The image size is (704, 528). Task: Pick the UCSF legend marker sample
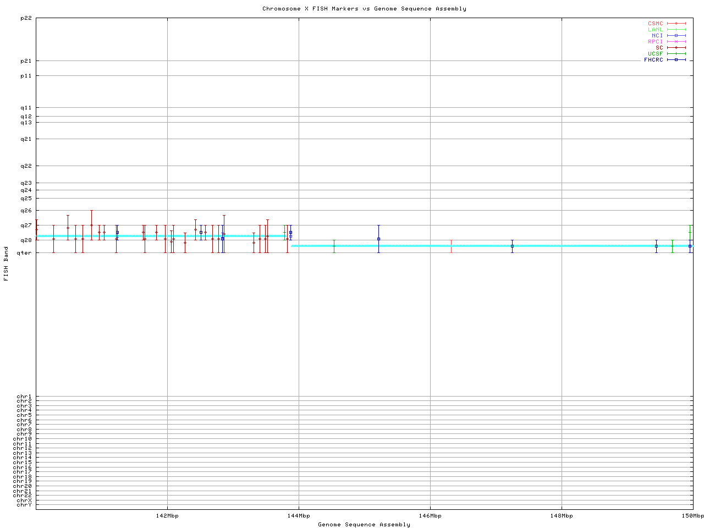676,54
